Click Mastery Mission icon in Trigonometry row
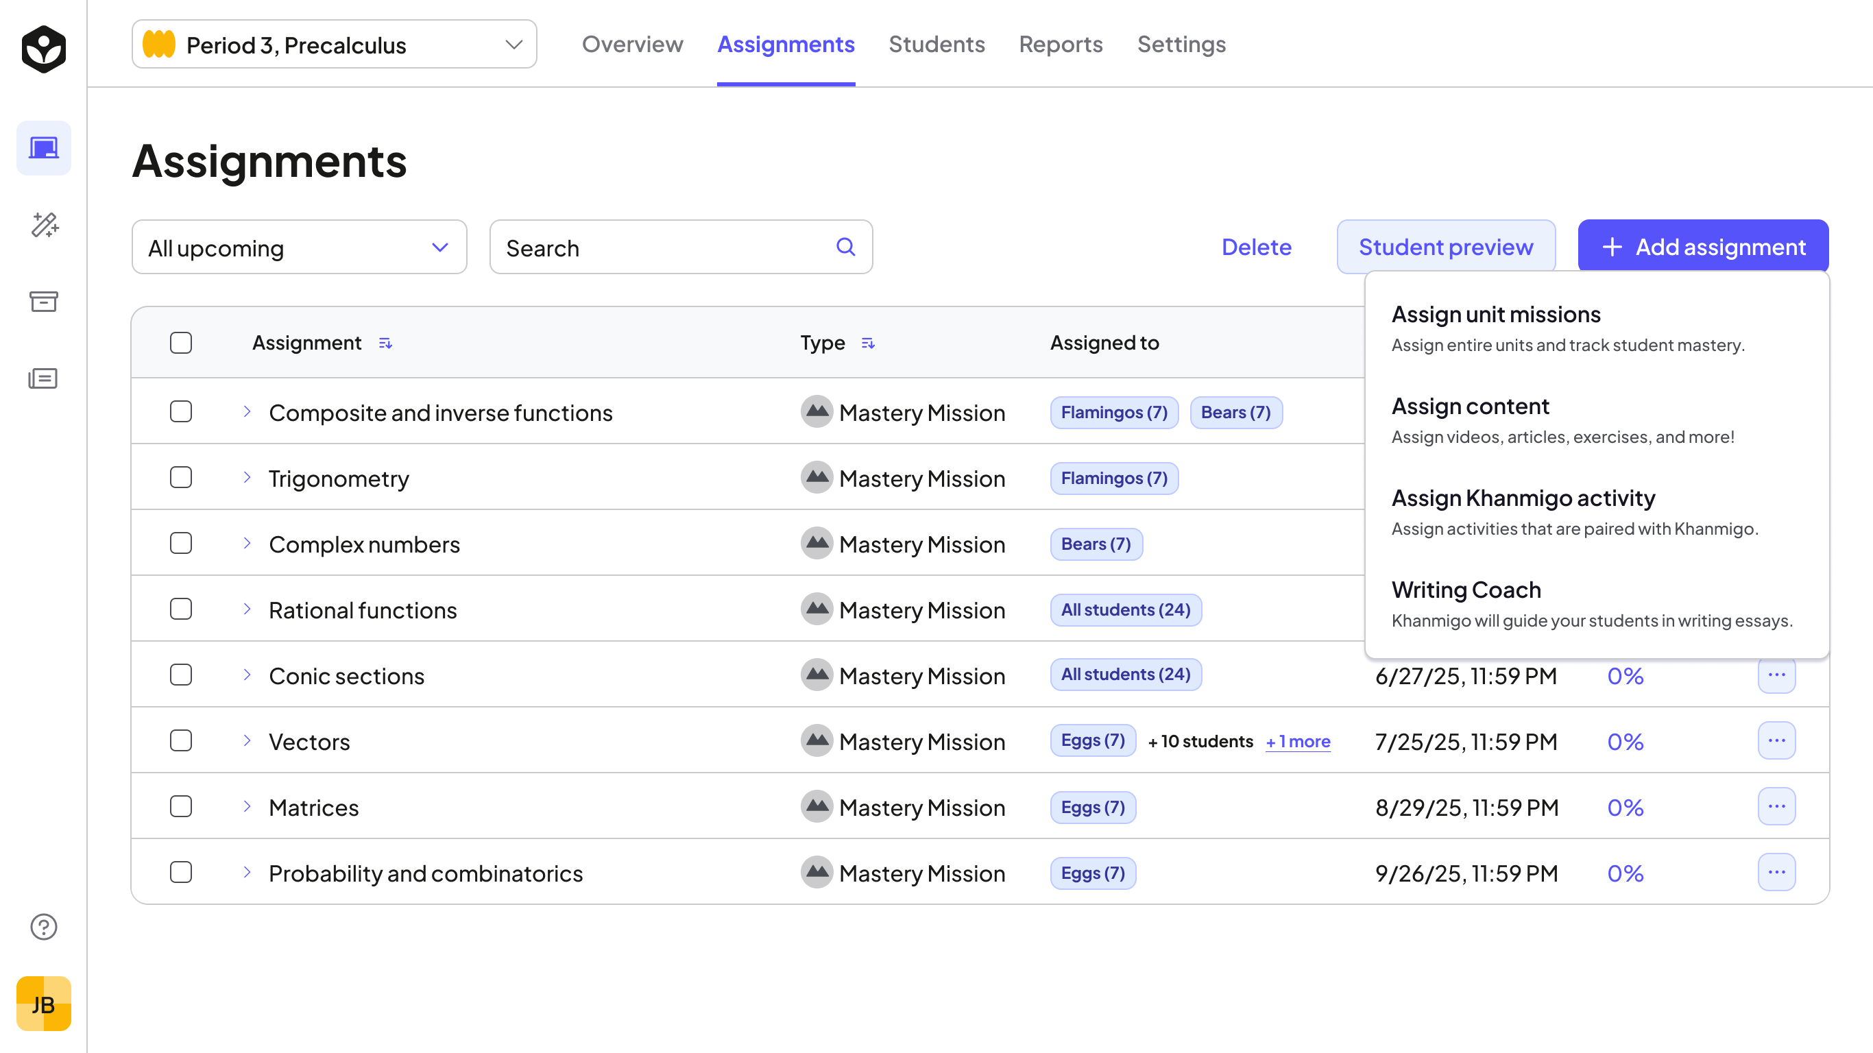 (x=817, y=478)
